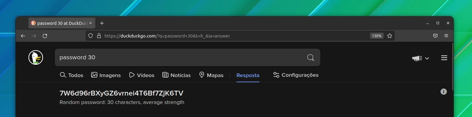This screenshot has width=472, height=117.
Task: Reload the current page
Action: 45,36
